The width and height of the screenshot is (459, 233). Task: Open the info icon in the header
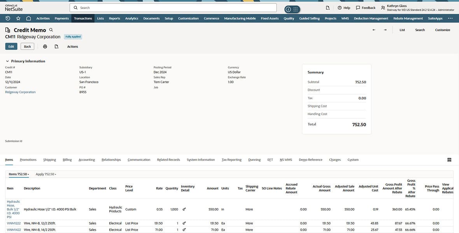[287, 9]
